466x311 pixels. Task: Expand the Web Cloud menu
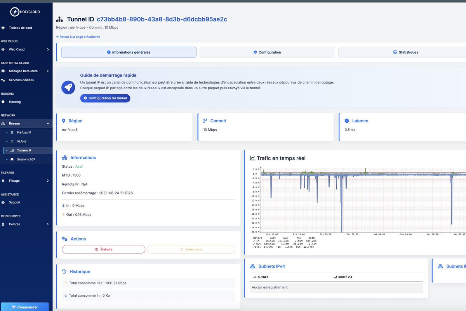click(x=25, y=49)
